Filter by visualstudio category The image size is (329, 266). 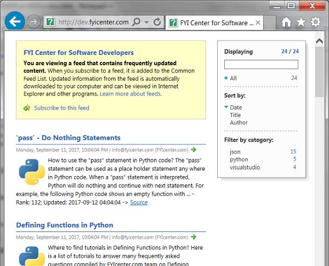(245, 167)
